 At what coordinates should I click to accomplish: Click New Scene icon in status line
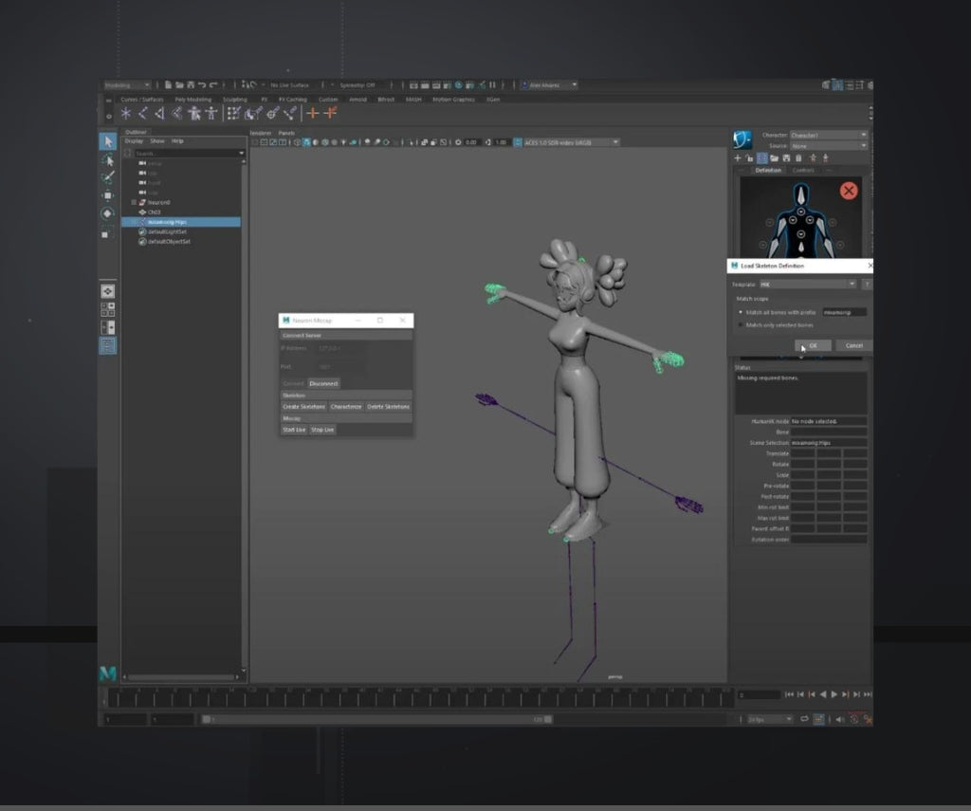(168, 84)
